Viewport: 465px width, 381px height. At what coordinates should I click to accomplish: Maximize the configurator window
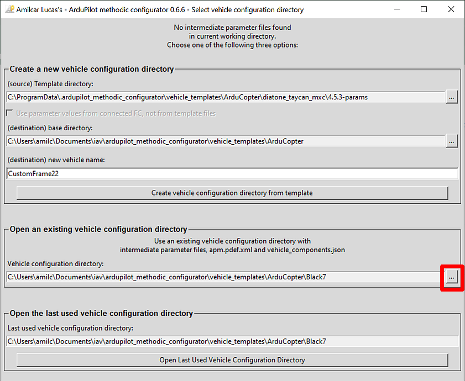[424, 9]
